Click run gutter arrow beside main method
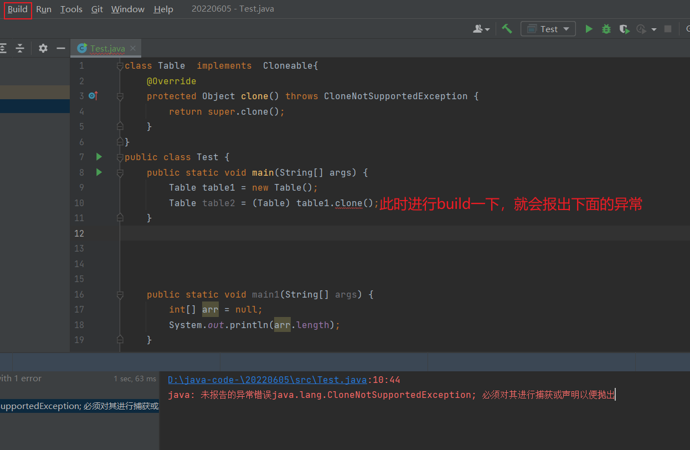 tap(99, 172)
